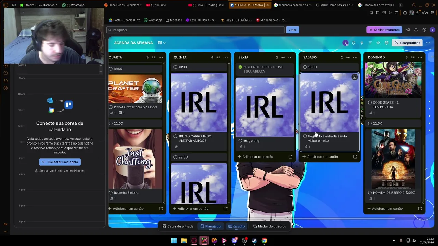Edit the hovered SABADO IRL card

pos(355,77)
